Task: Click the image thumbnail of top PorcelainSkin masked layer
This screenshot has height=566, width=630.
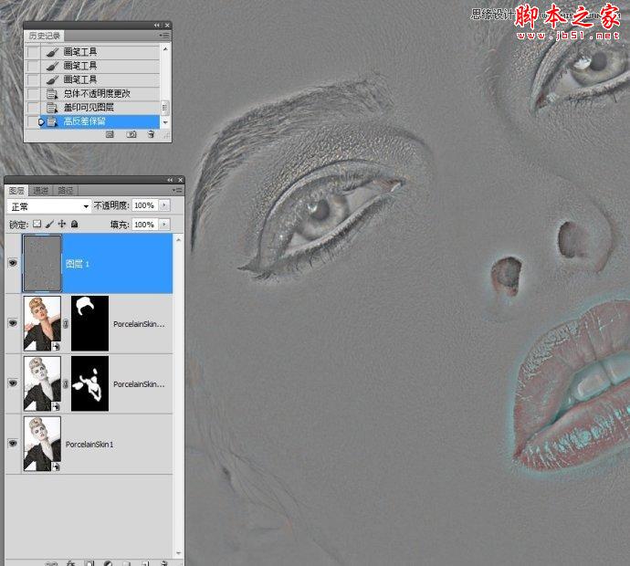Action: click(x=42, y=323)
